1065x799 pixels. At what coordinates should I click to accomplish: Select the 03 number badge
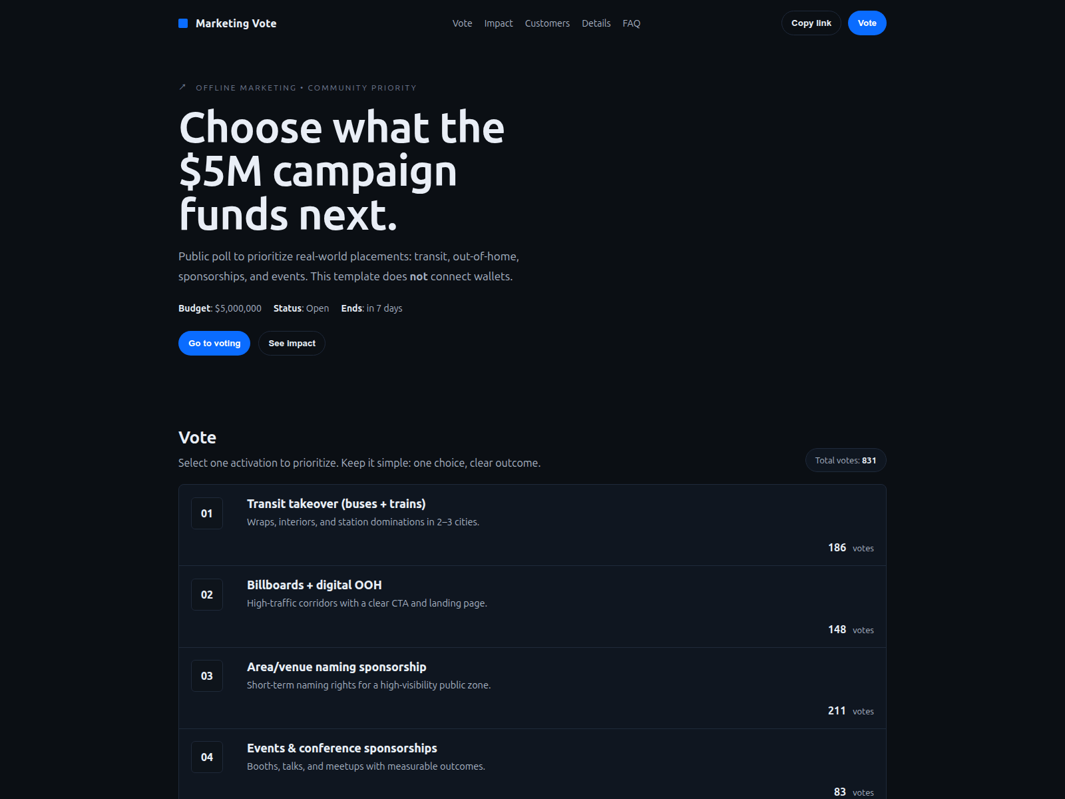click(207, 676)
